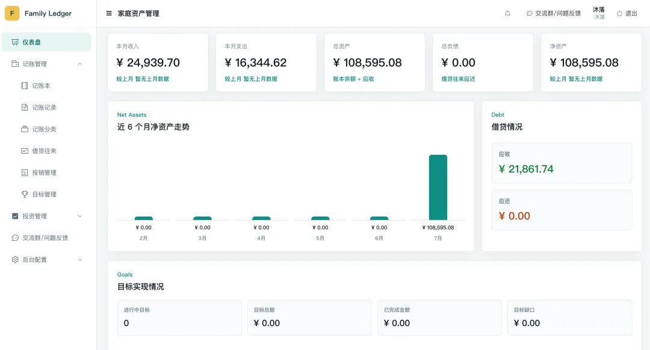
Task: Open the 沐落 user profile
Action: coord(599,13)
